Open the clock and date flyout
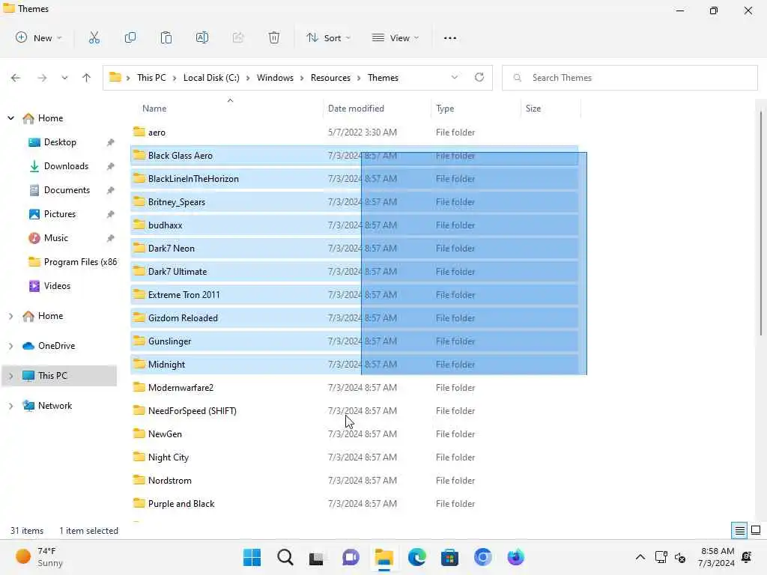Screen dimensions: 767x575 click(x=717, y=557)
